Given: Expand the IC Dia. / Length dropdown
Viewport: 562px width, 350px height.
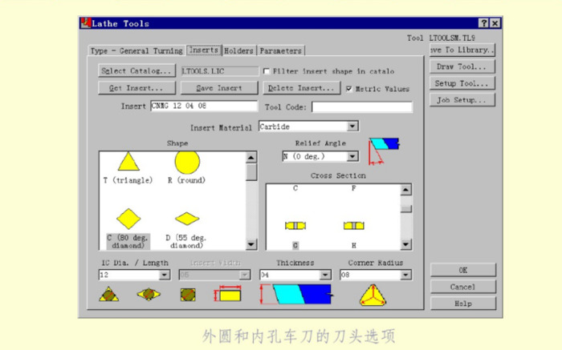Looking at the screenshot, I should point(165,275).
